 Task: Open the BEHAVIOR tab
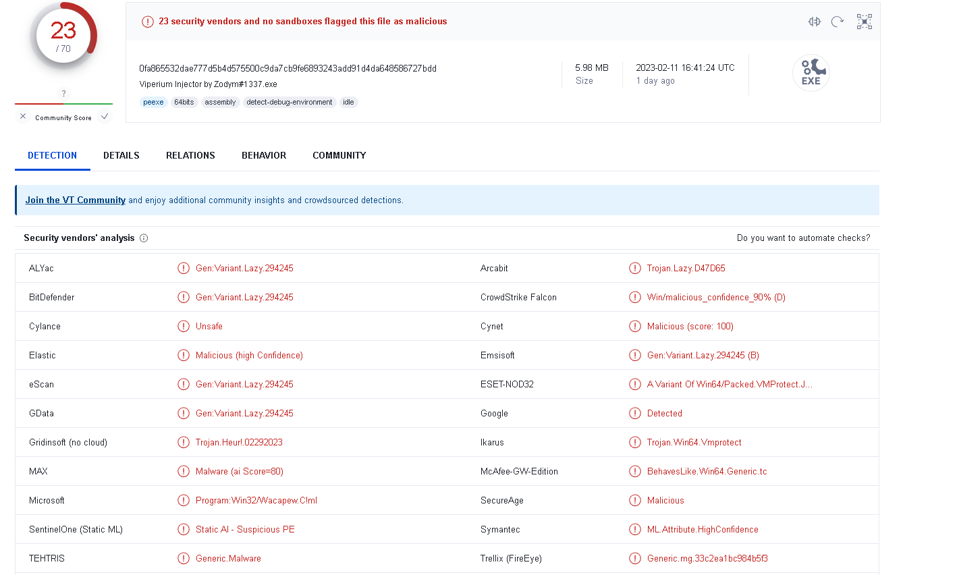coord(264,155)
